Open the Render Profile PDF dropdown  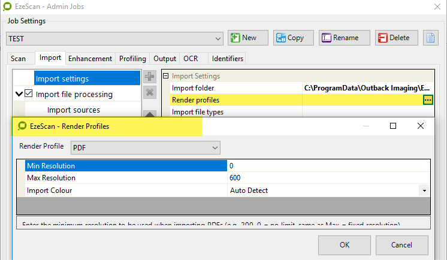click(x=215, y=147)
